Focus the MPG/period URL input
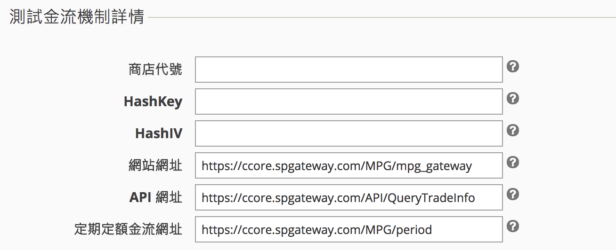This screenshot has width=616, height=250. 349,229
